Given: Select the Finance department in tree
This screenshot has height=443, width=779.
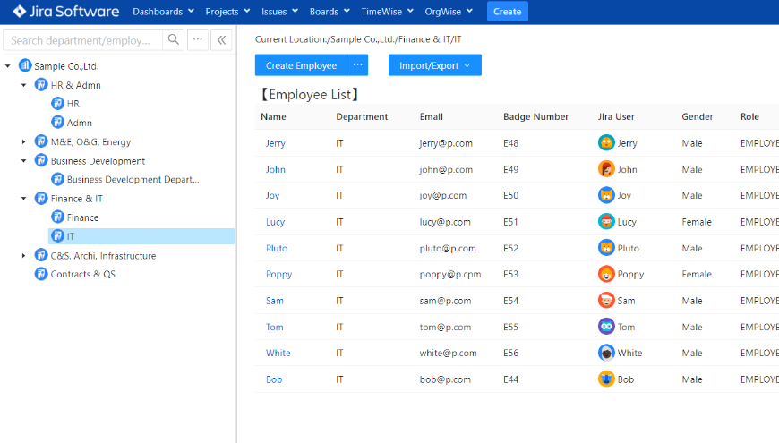Looking at the screenshot, I should (82, 217).
